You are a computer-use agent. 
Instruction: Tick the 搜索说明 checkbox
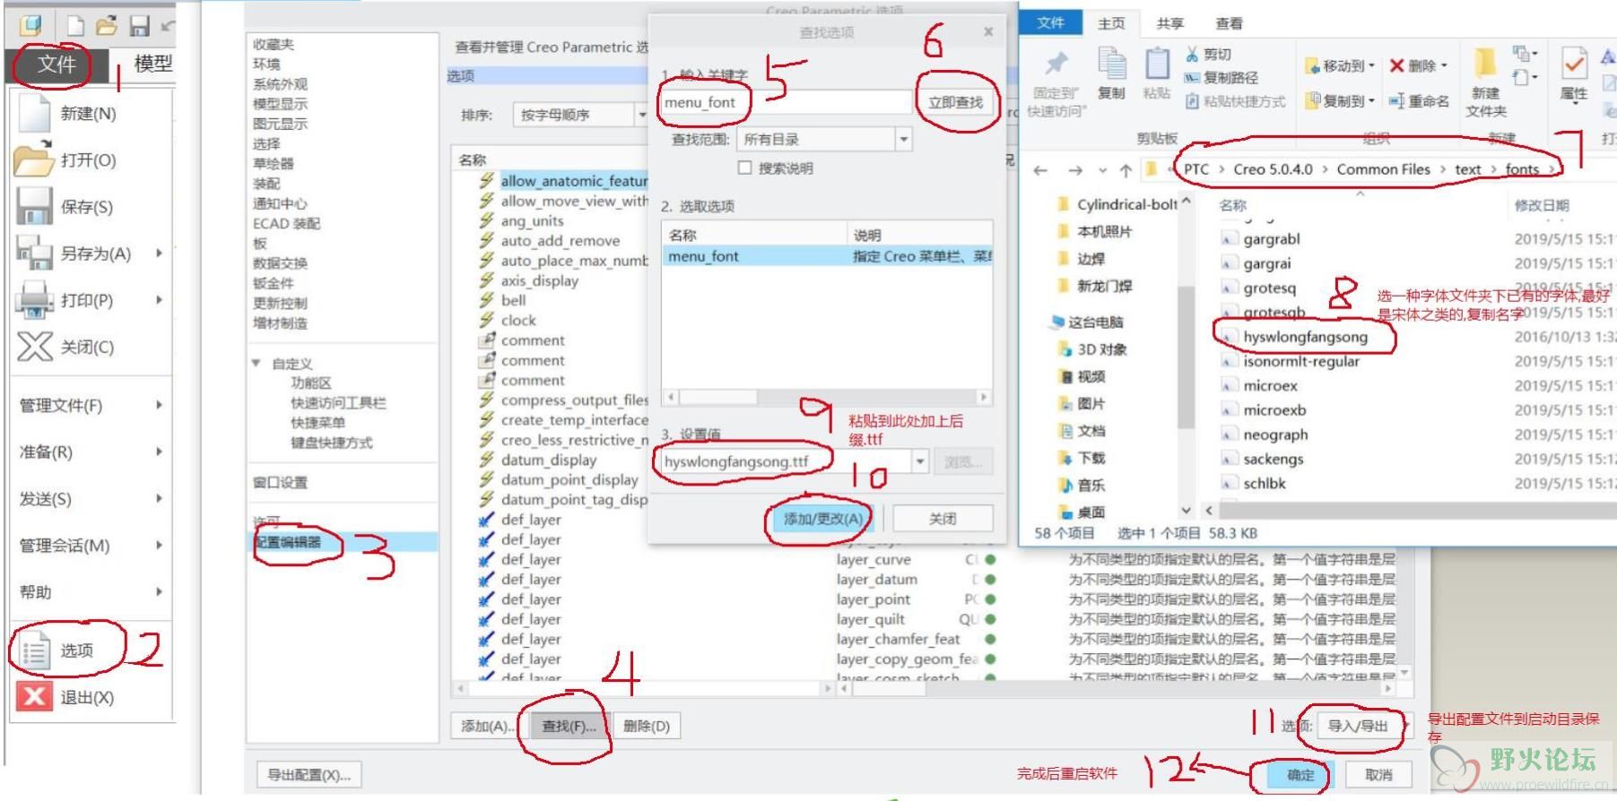click(744, 168)
